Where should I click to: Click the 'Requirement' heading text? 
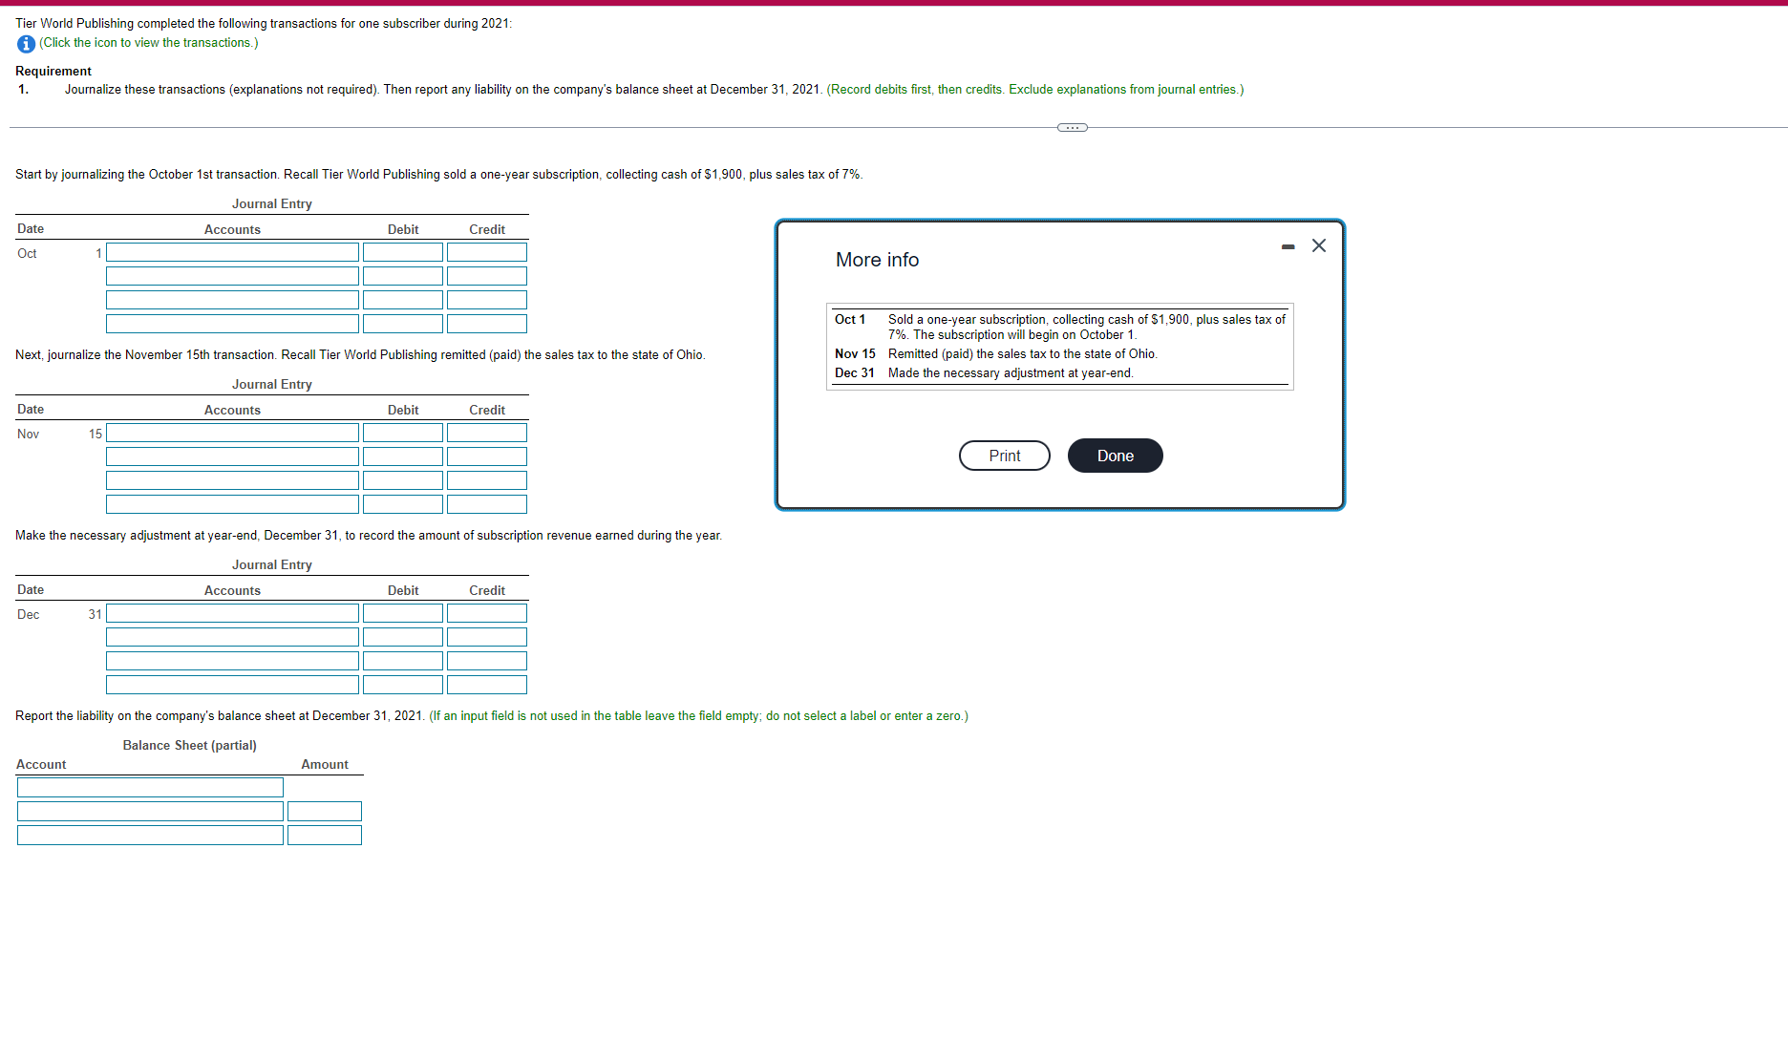pyautogui.click(x=53, y=71)
